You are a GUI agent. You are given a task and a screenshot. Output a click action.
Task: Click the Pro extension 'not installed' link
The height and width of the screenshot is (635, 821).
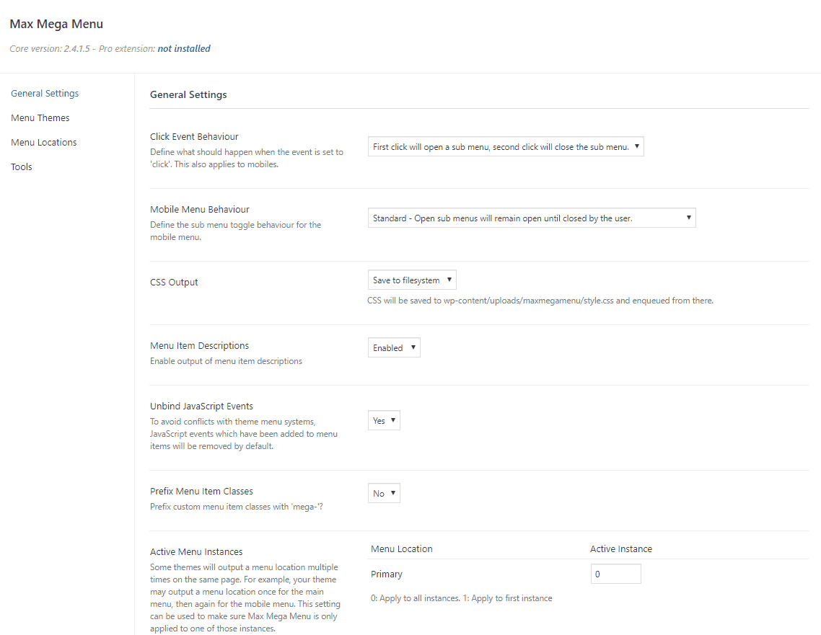pos(184,49)
